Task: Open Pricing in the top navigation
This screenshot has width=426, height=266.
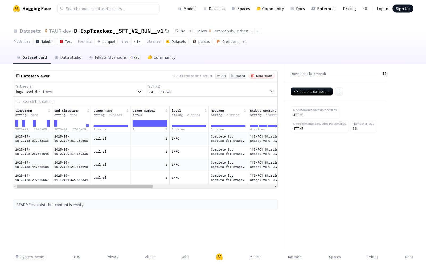Action: pyautogui.click(x=349, y=9)
